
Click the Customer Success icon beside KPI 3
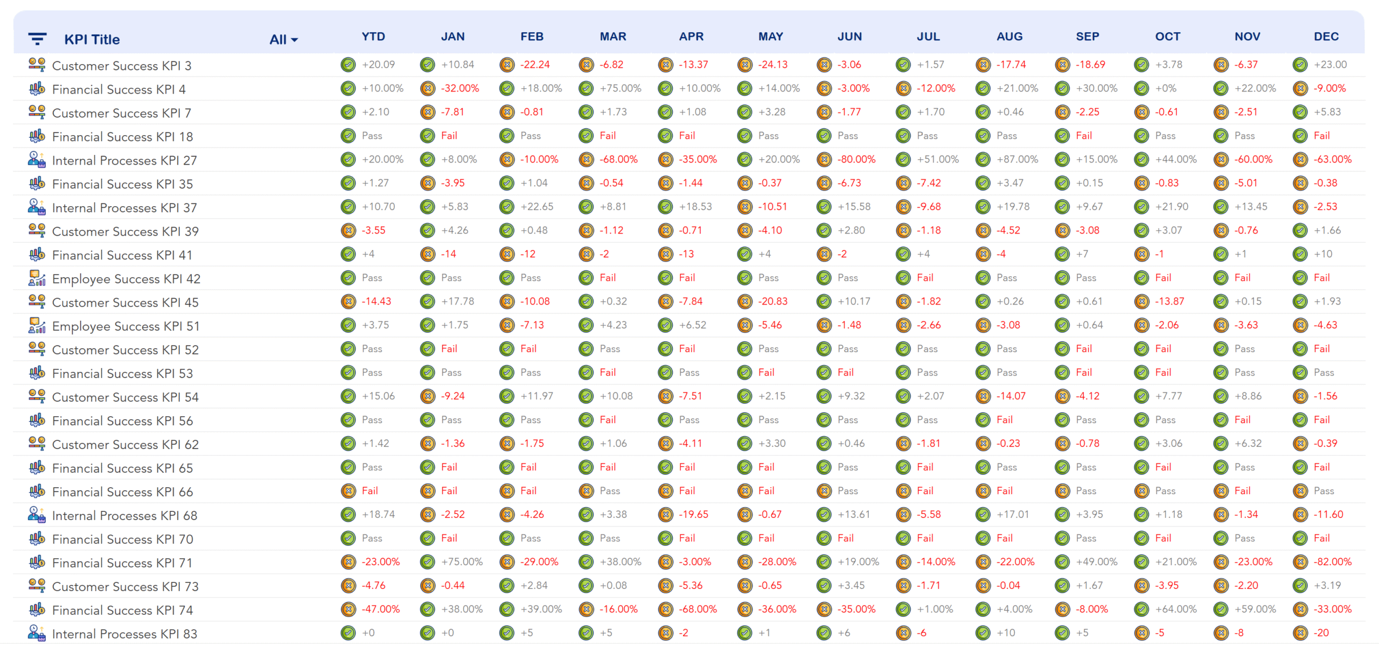click(36, 65)
